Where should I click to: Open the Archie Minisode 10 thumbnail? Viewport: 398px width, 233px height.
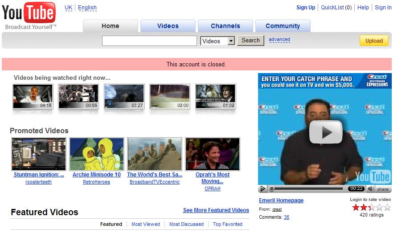97,154
